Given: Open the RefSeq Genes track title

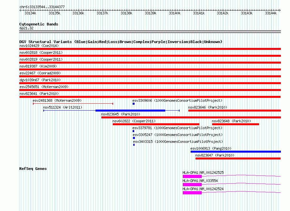Looking at the screenshot, I should (33, 169).
